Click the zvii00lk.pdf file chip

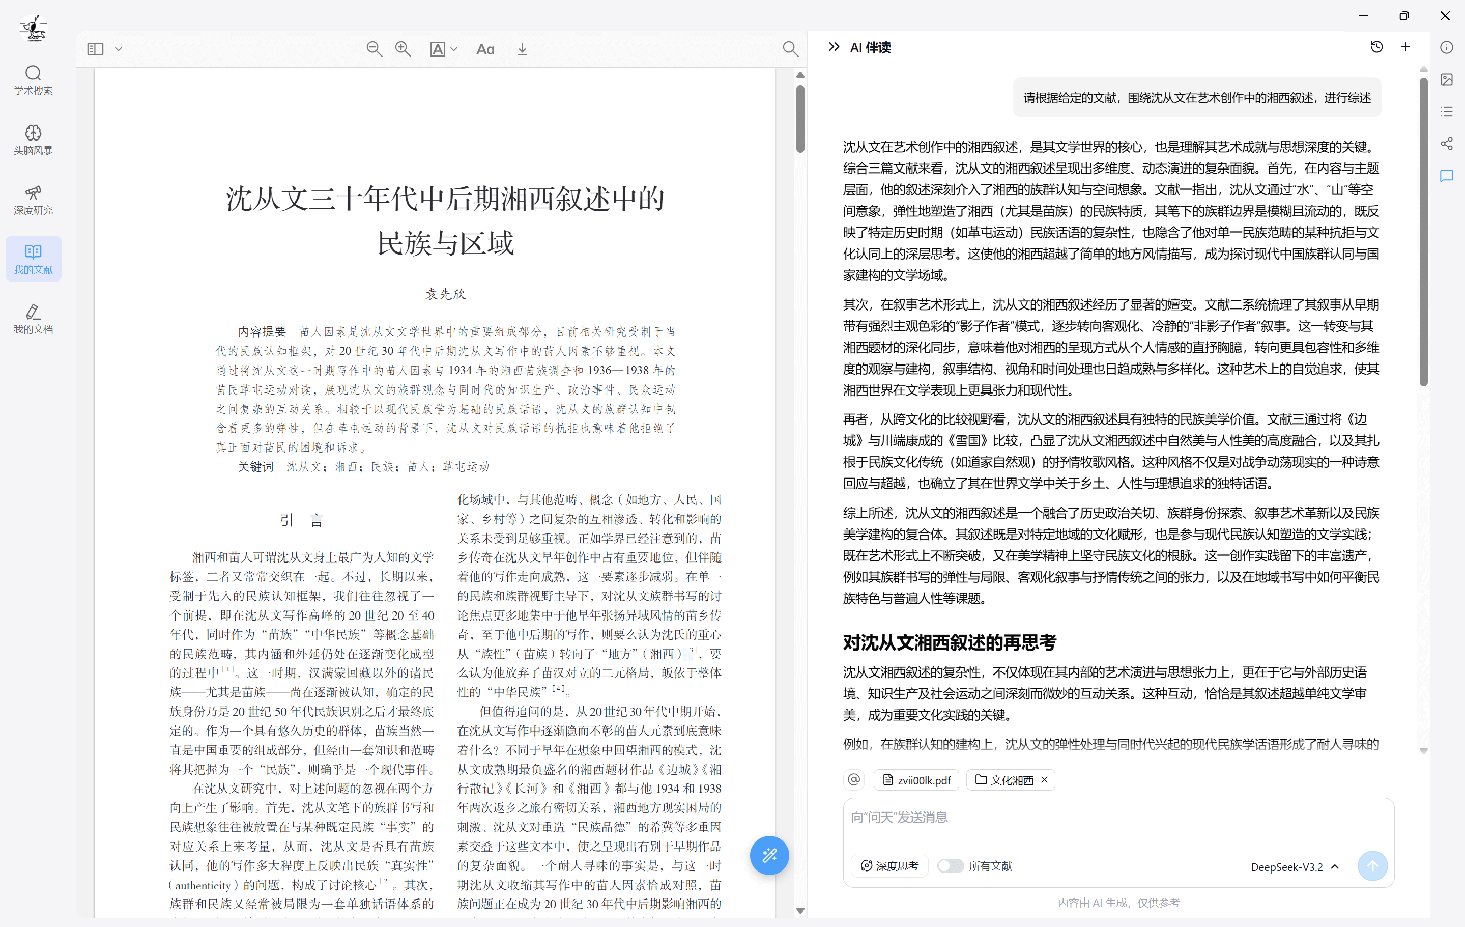coord(916,780)
